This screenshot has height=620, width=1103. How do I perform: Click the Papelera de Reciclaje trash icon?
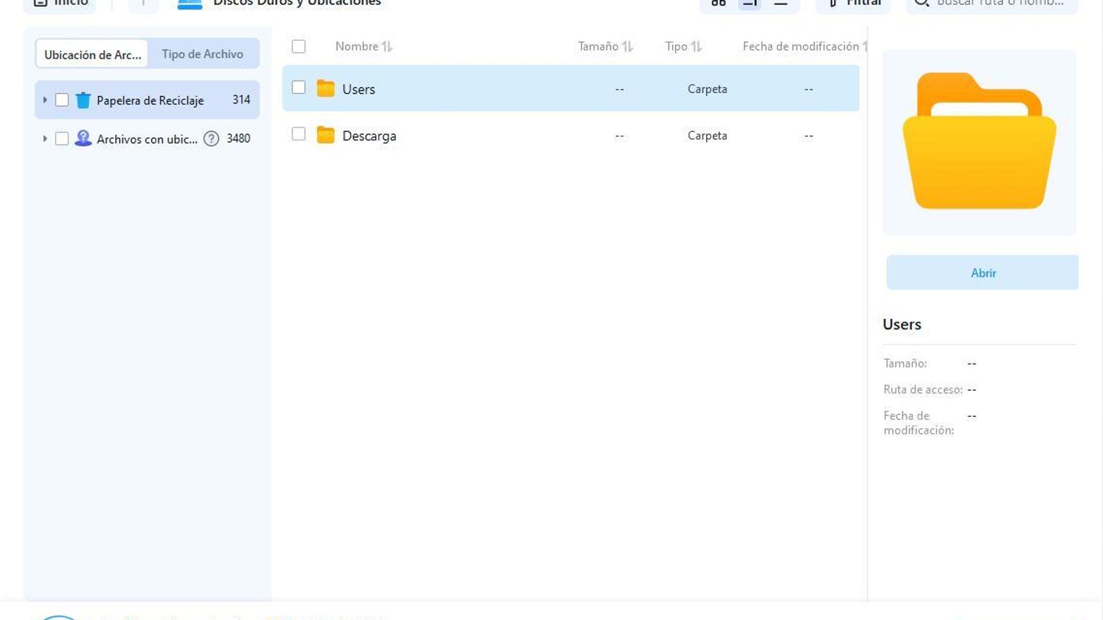point(83,99)
